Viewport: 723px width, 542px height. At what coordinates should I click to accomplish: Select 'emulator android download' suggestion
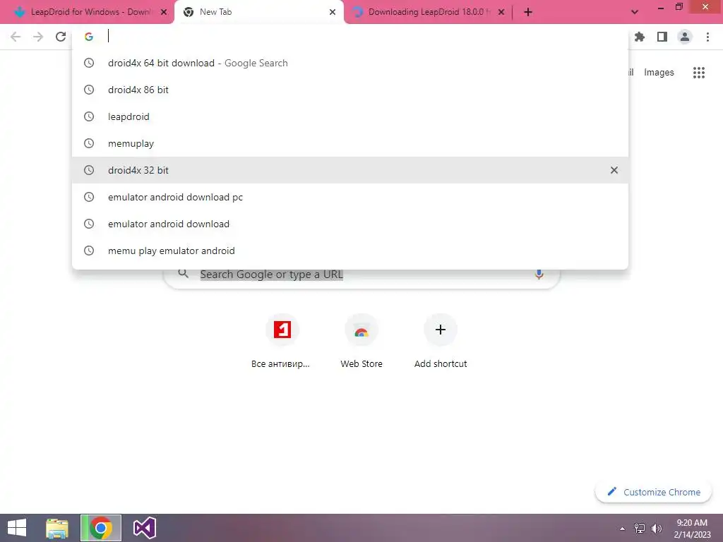(x=350, y=224)
